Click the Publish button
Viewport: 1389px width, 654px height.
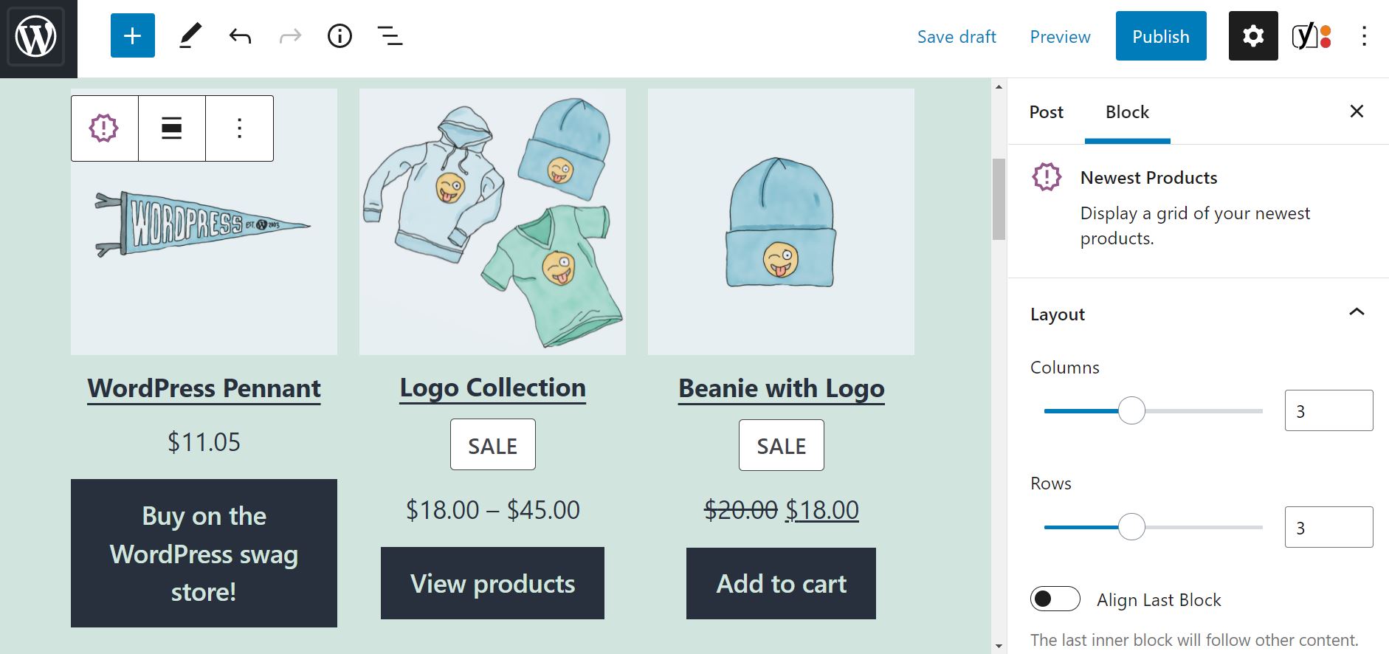pos(1160,35)
